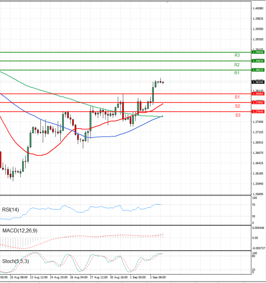Click the RSI(14) indicator label
The width and height of the screenshot is (266, 283).
pyautogui.click(x=11, y=210)
